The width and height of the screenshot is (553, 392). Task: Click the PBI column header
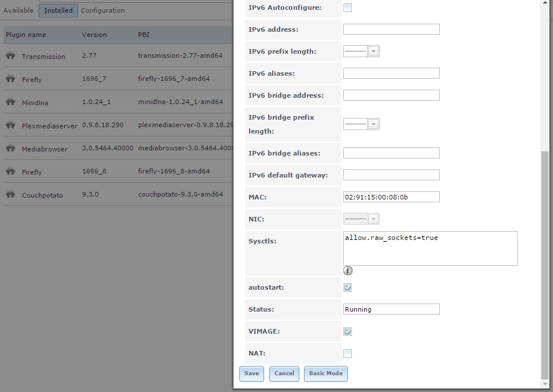tap(143, 35)
